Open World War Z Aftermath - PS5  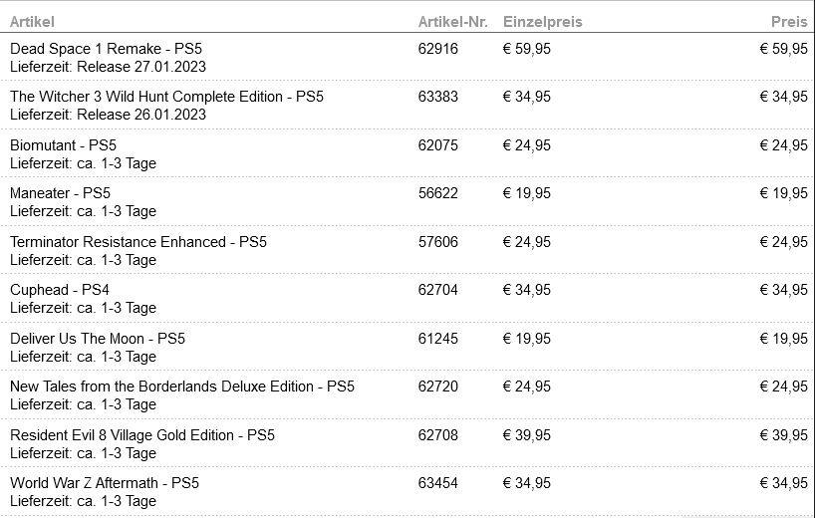(x=105, y=483)
